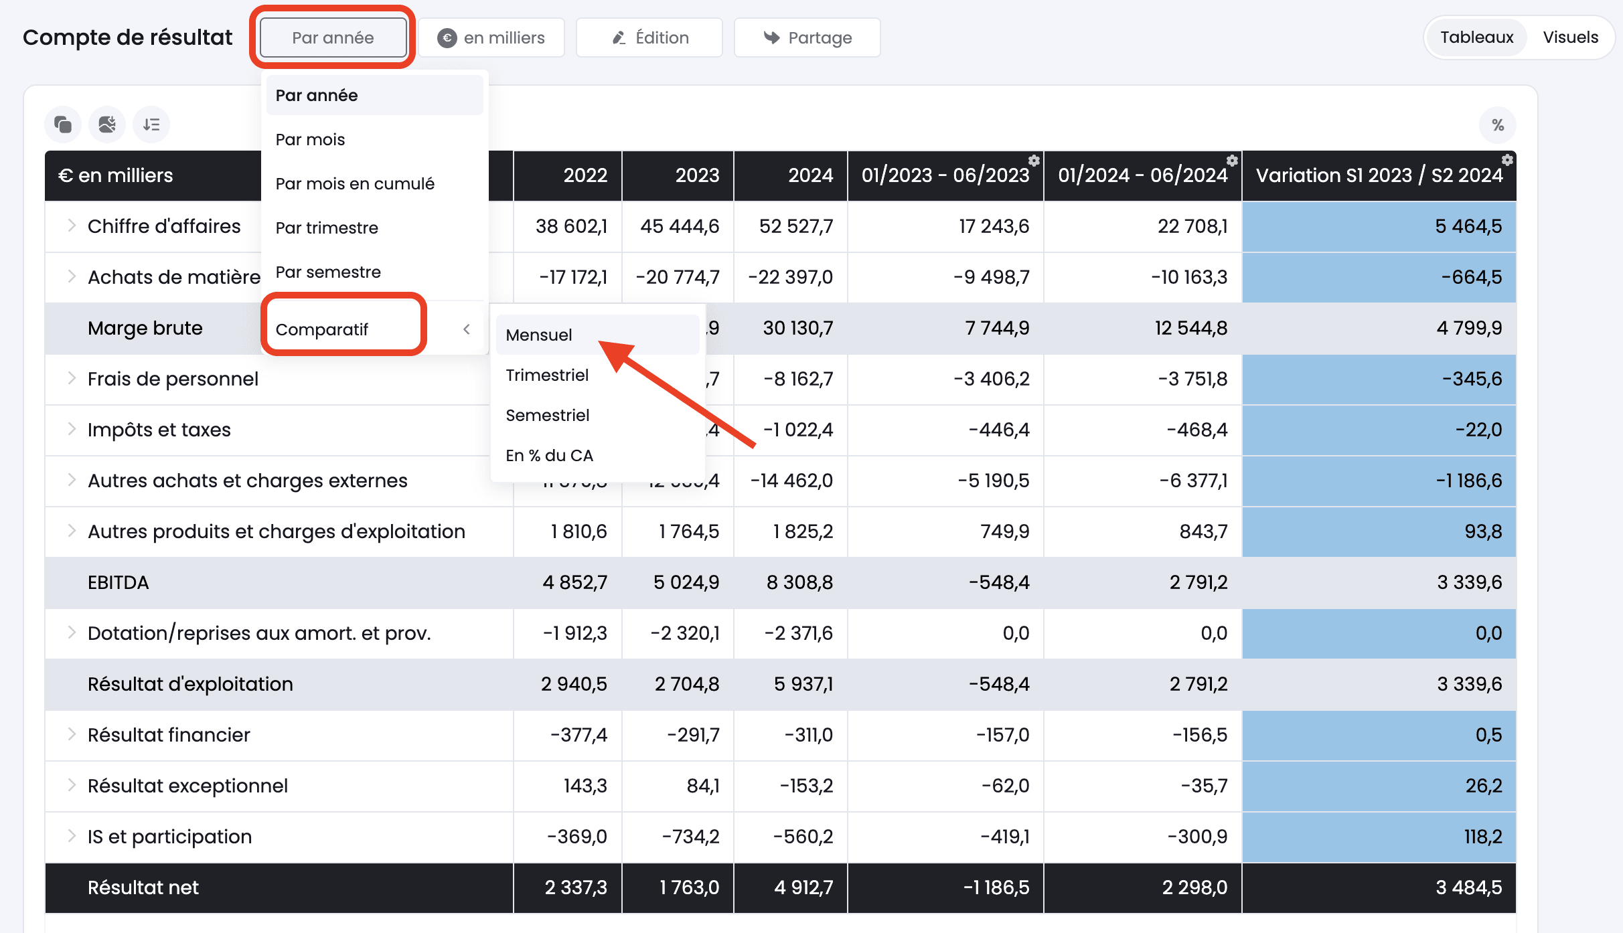Click the chart download icon in the table toolbar
1623x933 pixels.
click(x=107, y=124)
